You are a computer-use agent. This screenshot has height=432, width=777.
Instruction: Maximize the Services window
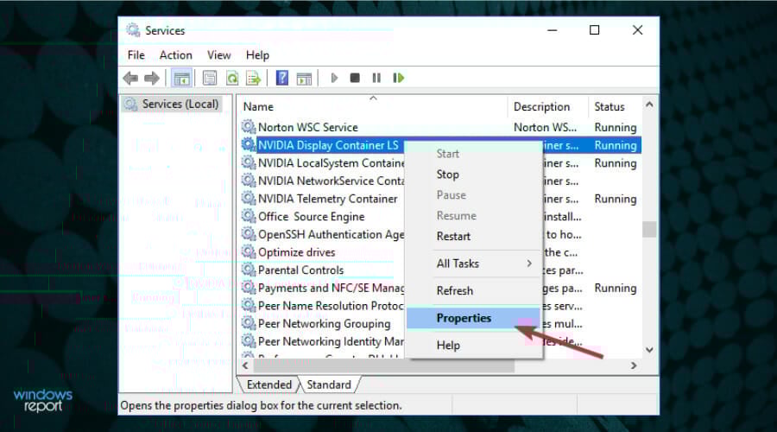point(594,30)
